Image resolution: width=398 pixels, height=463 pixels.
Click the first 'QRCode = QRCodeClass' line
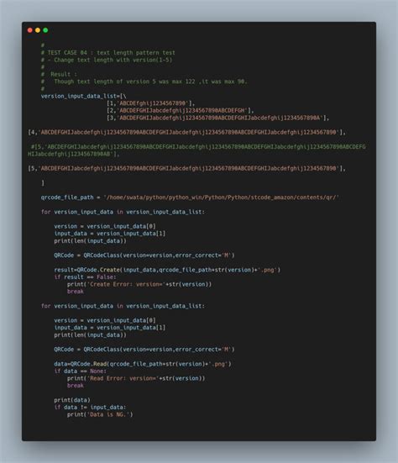144,255
